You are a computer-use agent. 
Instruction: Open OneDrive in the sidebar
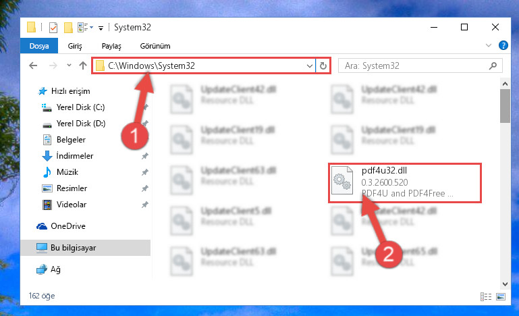click(x=68, y=226)
